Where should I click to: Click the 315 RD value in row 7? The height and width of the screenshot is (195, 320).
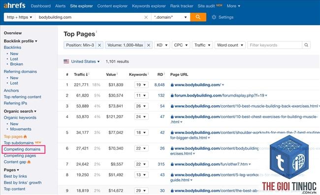[x=161, y=164]
